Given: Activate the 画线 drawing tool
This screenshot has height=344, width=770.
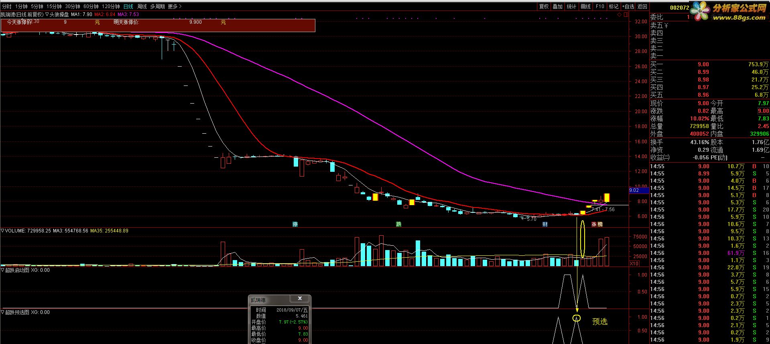Looking at the screenshot, I should click(586, 6).
